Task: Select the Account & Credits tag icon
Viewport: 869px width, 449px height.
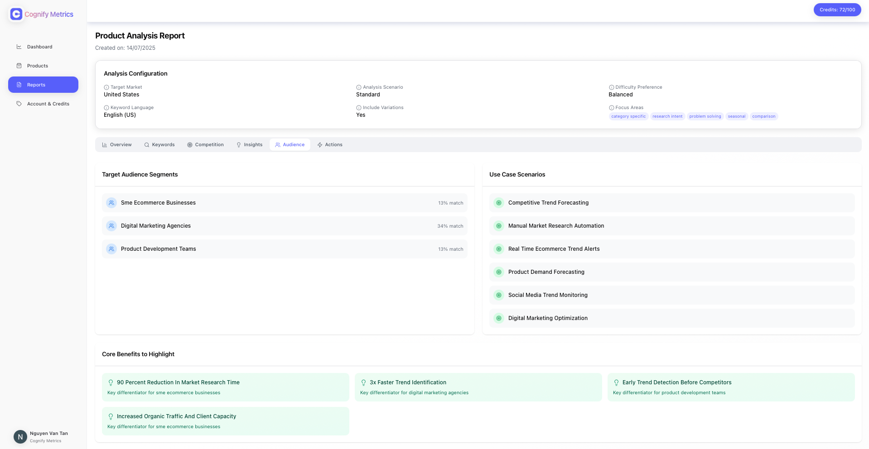Action: point(19,104)
